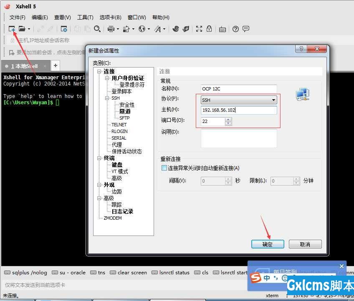Select 日志记录 in category tree
354x301 pixels.
click(122, 211)
